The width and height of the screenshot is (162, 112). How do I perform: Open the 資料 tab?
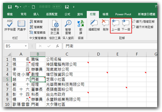[80, 14]
